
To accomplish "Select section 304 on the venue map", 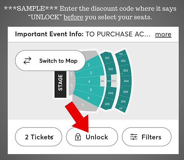I will coord(126,81).
